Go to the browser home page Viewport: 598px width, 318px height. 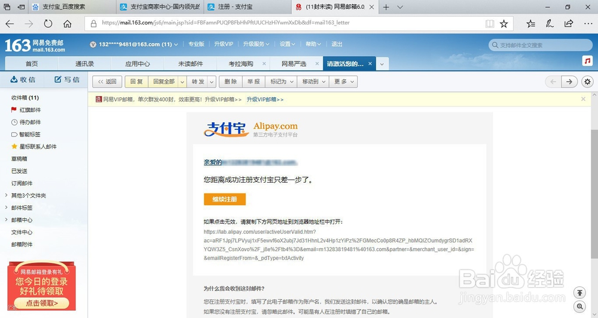[x=68, y=24]
